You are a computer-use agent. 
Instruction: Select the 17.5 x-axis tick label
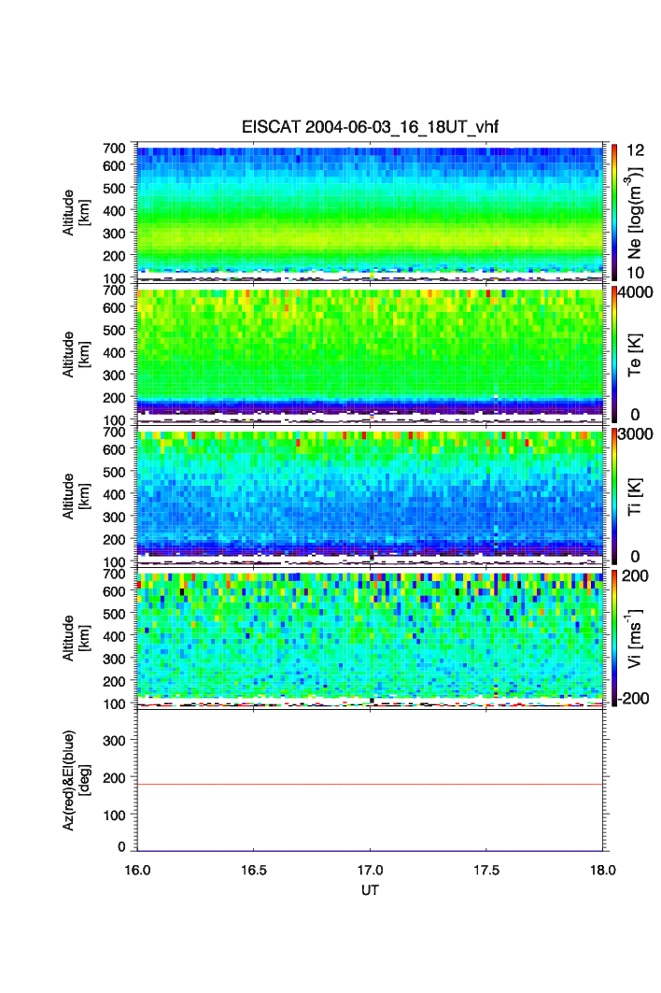tap(486, 869)
